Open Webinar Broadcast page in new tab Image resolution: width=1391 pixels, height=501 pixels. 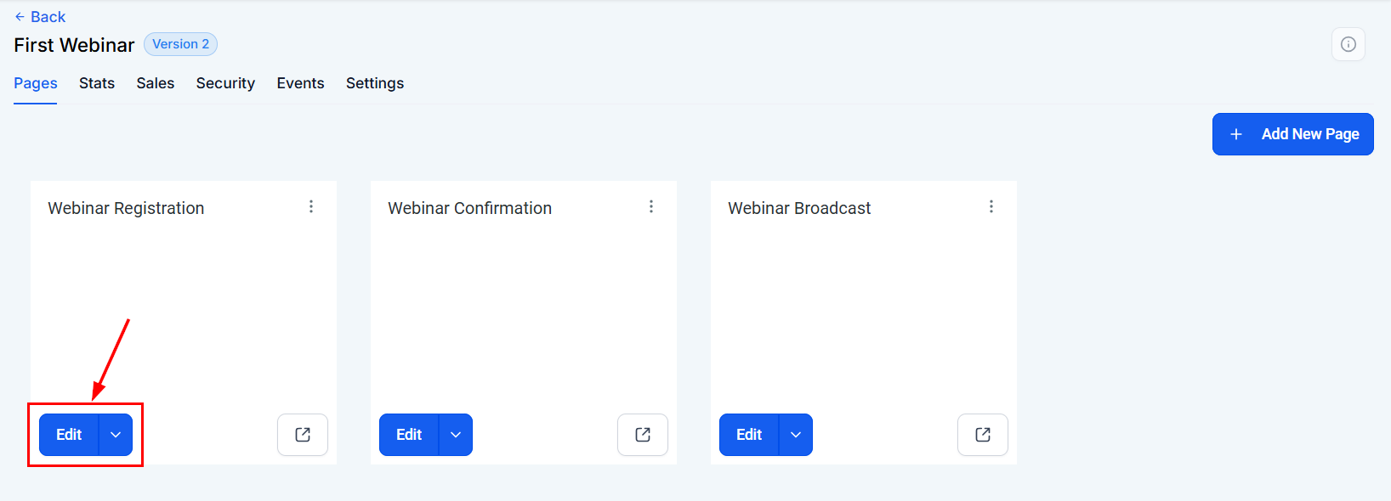click(983, 435)
